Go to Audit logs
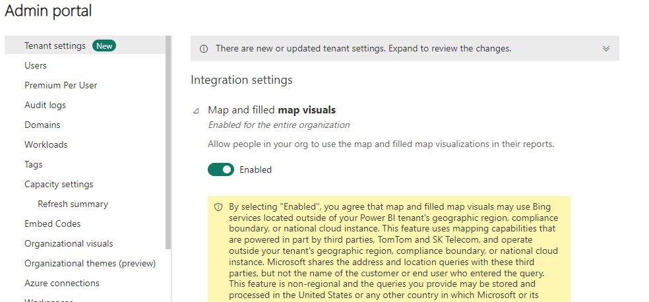649x302 pixels. coord(45,105)
